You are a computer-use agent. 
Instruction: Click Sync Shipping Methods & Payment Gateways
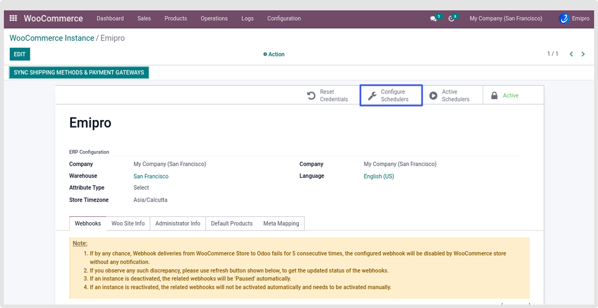(x=79, y=72)
